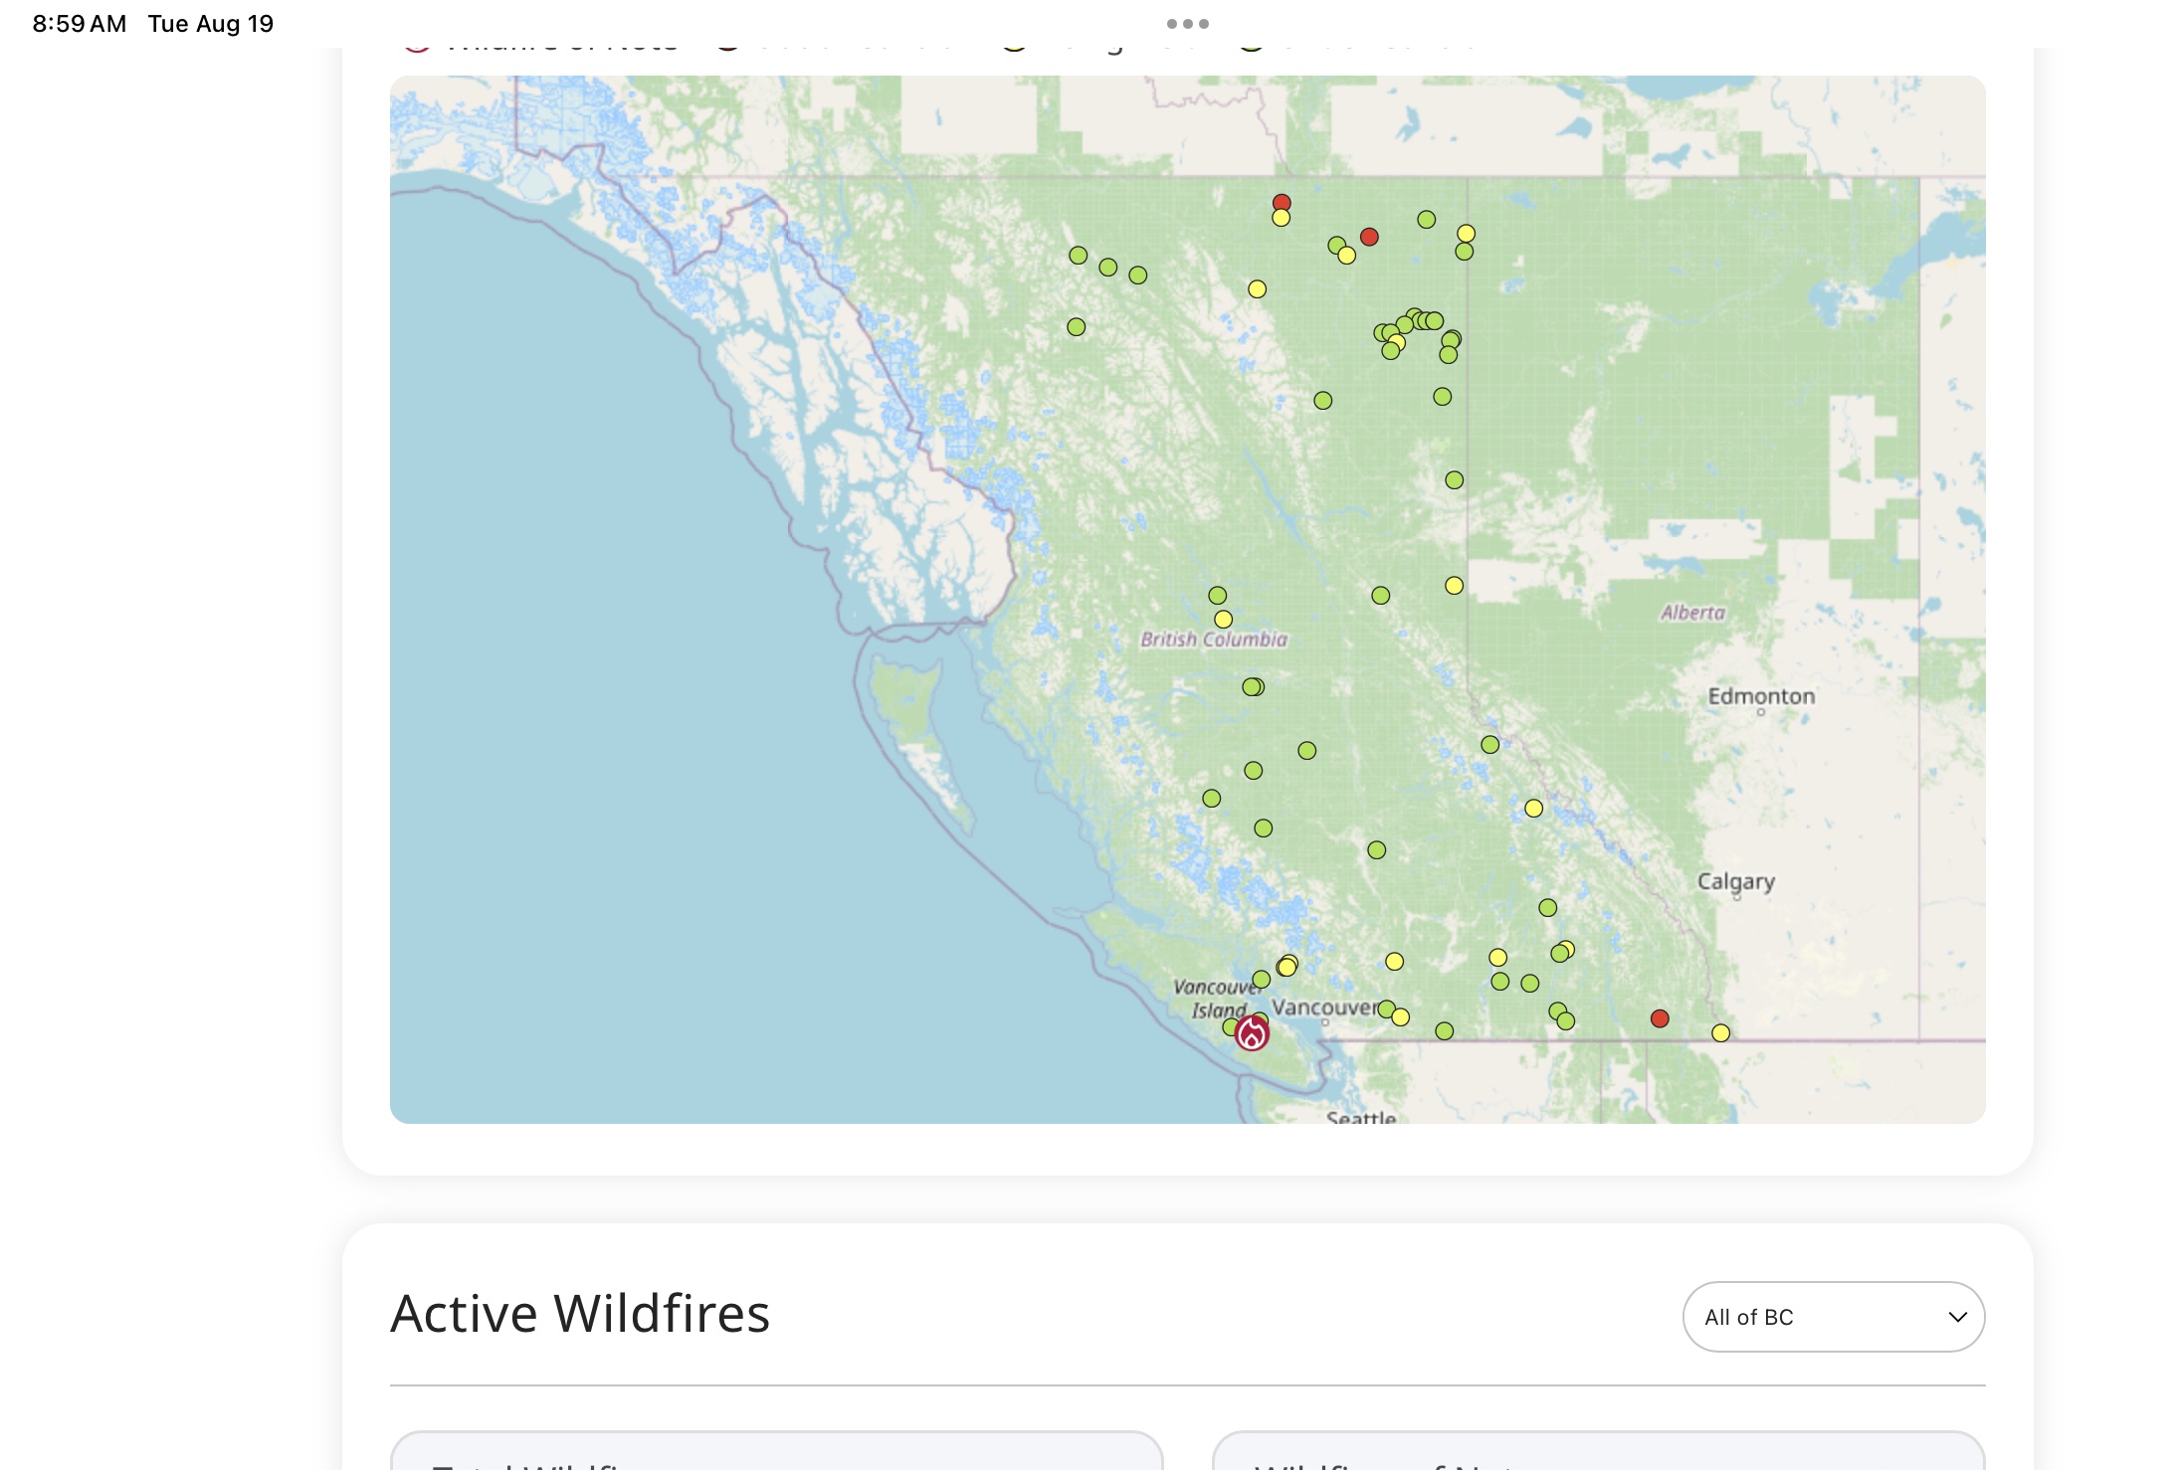Select the green marker nearest the Alberta border mountains
This screenshot has width=2174, height=1470.
pyautogui.click(x=1490, y=745)
